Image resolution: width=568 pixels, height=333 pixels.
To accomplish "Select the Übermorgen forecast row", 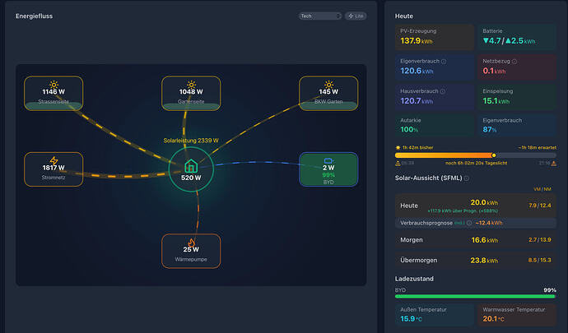I will (475, 261).
